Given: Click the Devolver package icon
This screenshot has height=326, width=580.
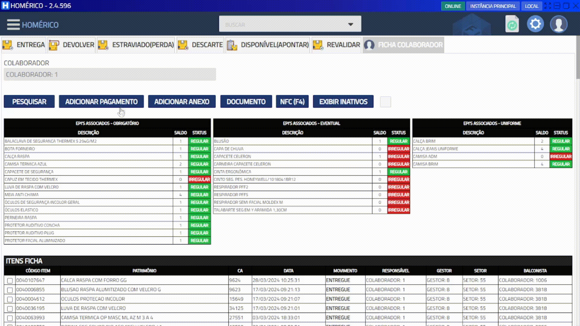Looking at the screenshot, I should tap(54, 45).
